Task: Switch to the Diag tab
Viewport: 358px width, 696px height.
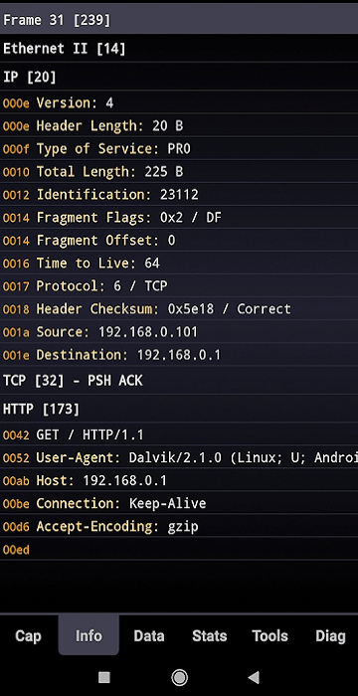Action: tap(330, 635)
